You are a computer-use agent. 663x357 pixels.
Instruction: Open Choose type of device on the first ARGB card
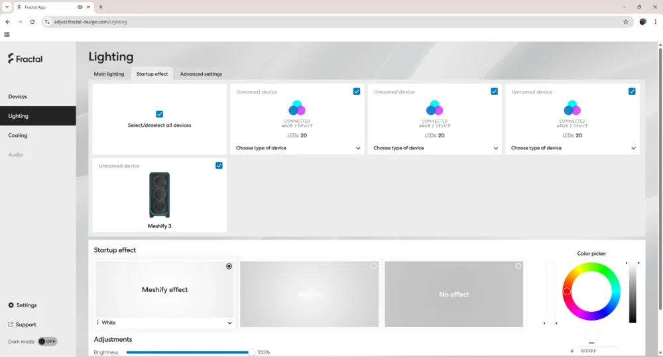[x=298, y=148]
